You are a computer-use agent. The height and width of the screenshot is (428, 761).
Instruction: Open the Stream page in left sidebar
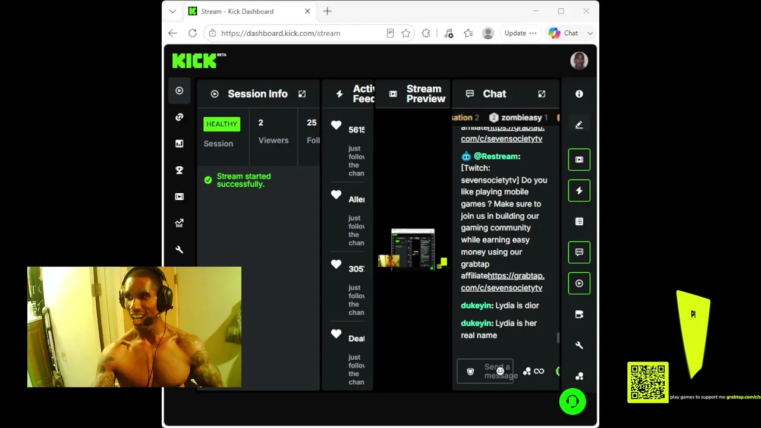[x=179, y=90]
